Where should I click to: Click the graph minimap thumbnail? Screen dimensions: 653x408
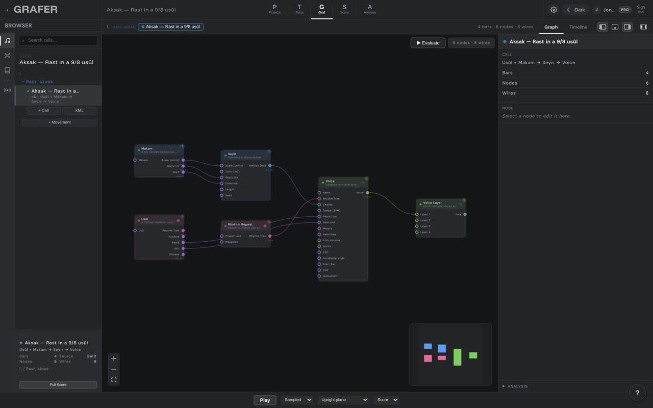tap(450, 354)
